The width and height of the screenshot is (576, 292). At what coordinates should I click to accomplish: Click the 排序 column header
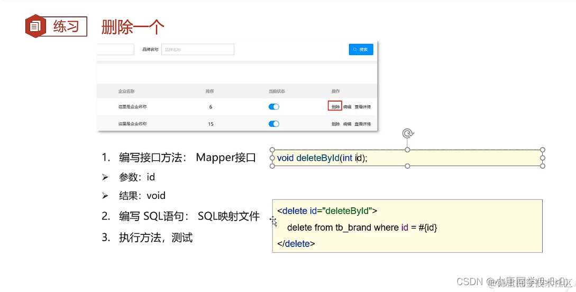pos(210,91)
